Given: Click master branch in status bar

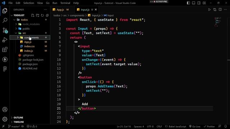Looking at the screenshot, I should 14,126.
